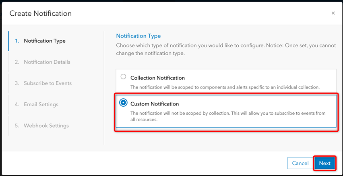Jump to Subscribe to Events step
343x176 pixels.
pos(48,83)
